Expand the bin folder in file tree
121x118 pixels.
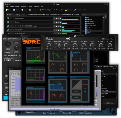tap(83, 17)
